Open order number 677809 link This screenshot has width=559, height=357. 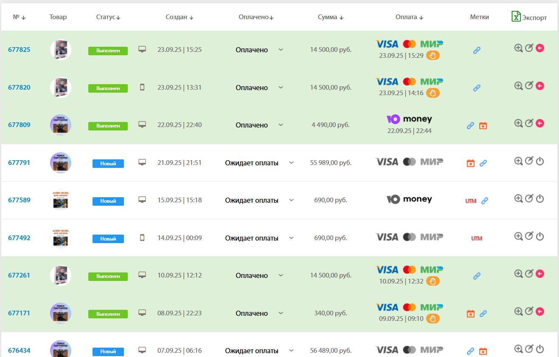point(19,125)
